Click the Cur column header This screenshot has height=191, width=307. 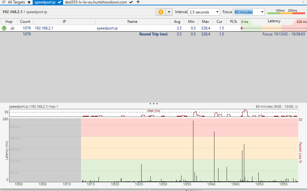coord(219,22)
